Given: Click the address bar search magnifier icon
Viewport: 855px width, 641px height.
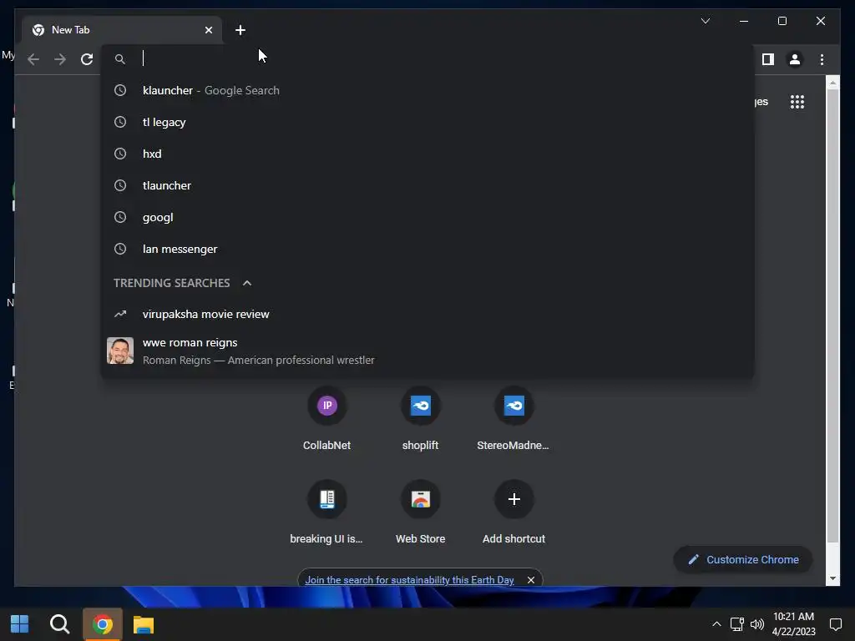Looking at the screenshot, I should pos(120,59).
